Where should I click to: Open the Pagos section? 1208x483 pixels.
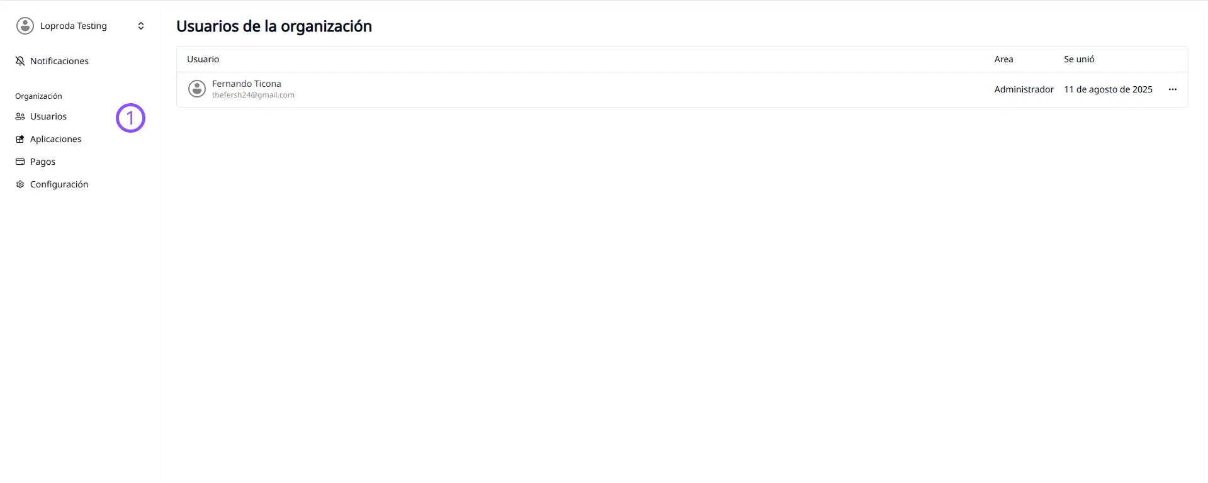pyautogui.click(x=43, y=162)
